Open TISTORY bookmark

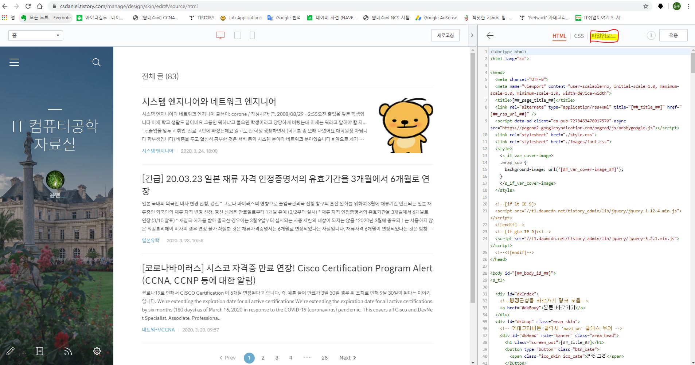coord(202,17)
